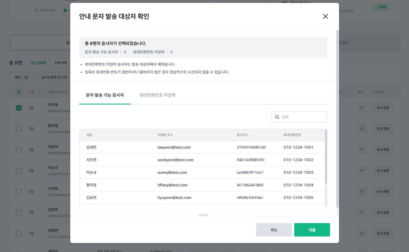Select the 문자 발송 가능 응시자 tab
Screen dimensions: 409x252
(x=105, y=95)
